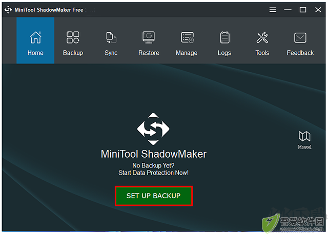328x234 pixels.
Task: View the Logs tab
Action: pos(224,44)
